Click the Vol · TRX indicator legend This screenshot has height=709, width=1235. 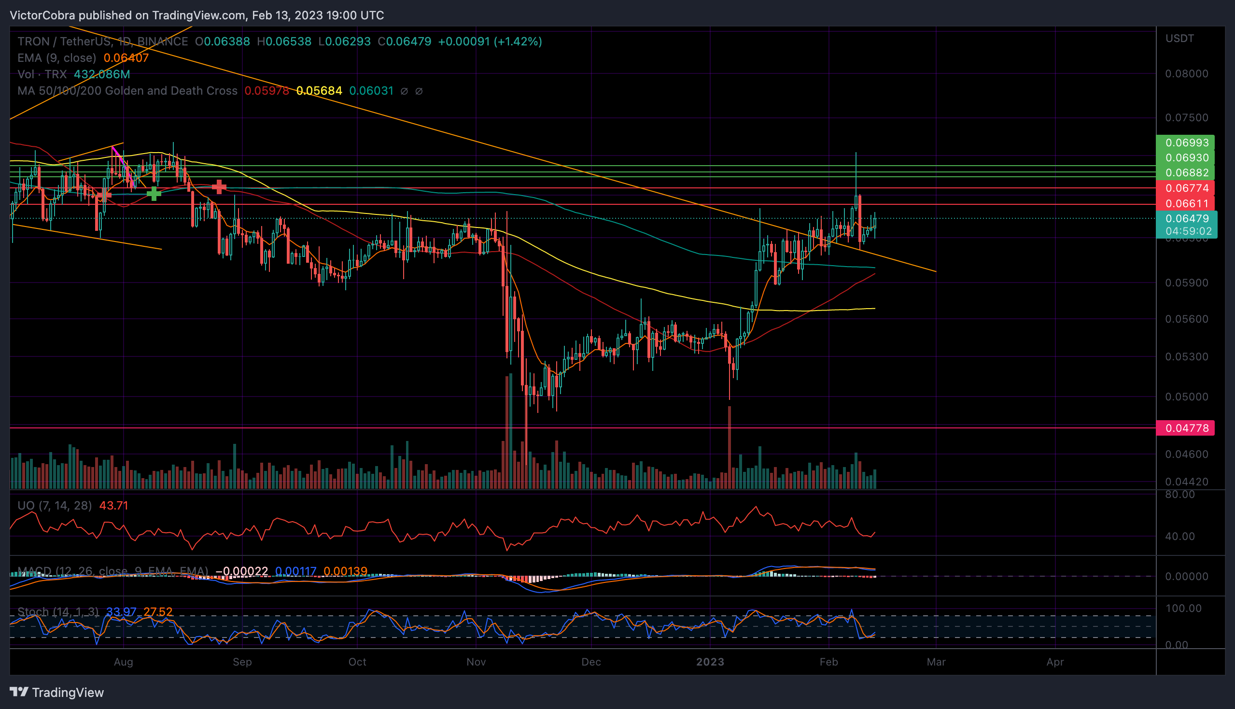(42, 74)
